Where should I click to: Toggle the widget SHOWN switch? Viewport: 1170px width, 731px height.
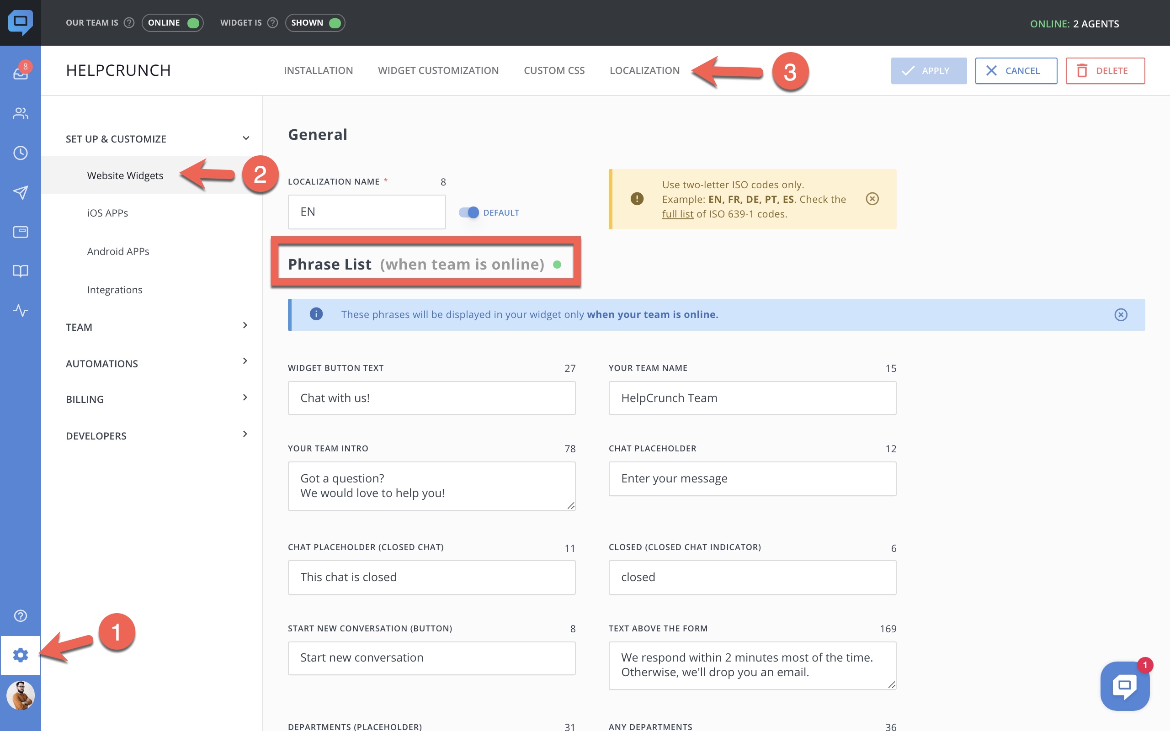pos(315,23)
